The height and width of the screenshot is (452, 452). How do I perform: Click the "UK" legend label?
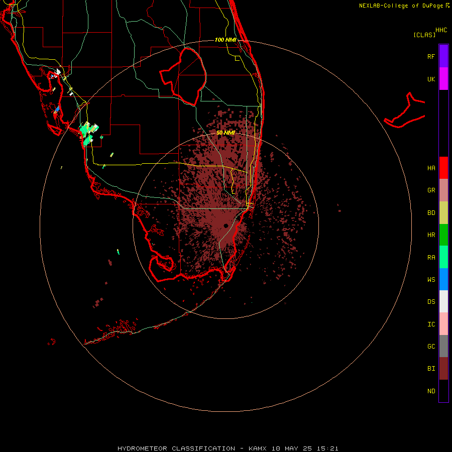(x=431, y=79)
